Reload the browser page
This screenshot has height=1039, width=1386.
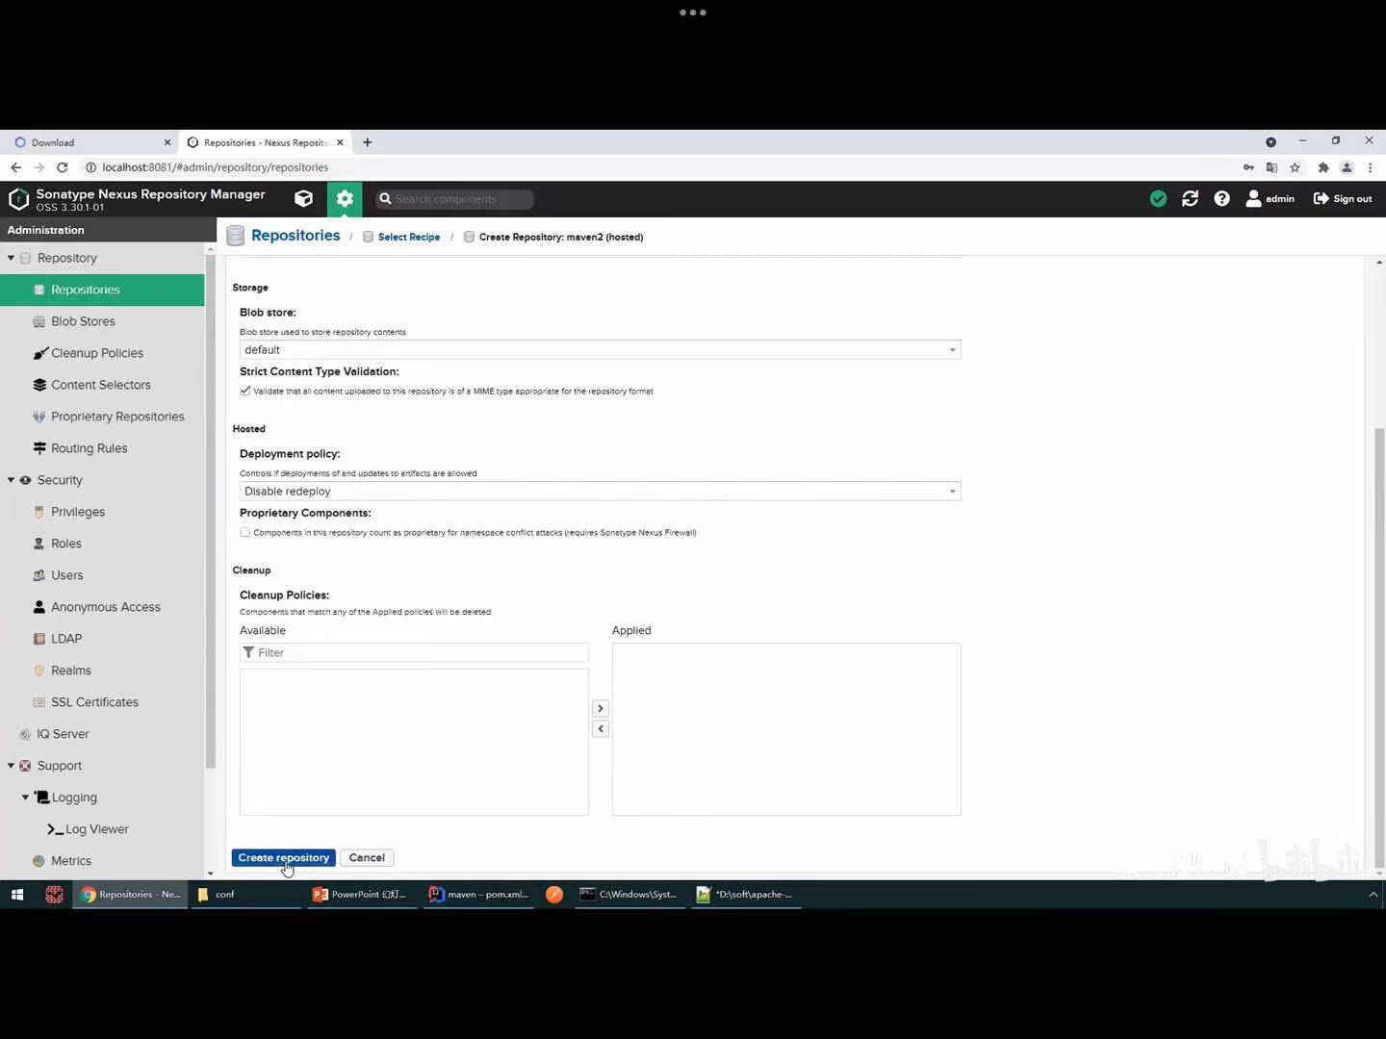[x=63, y=167]
